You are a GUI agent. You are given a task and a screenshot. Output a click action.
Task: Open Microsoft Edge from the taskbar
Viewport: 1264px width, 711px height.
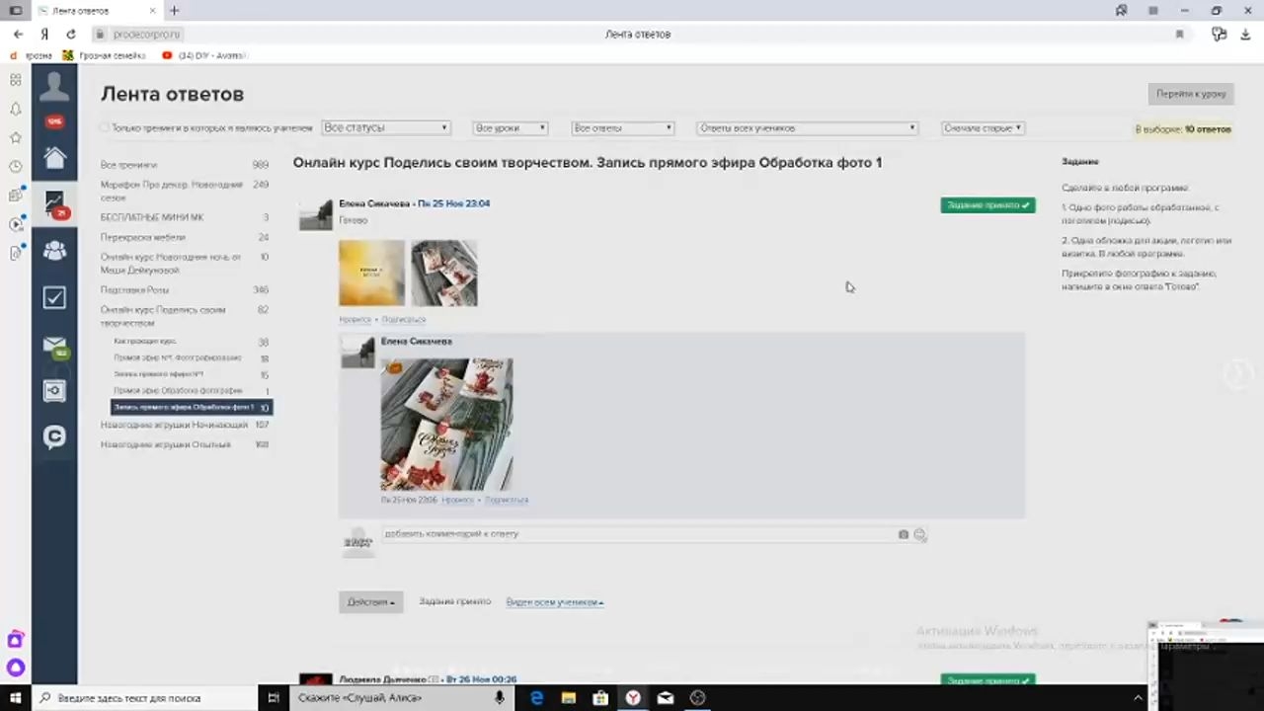[x=536, y=698]
